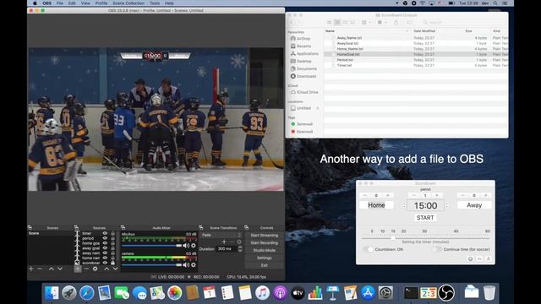Open the Fade transition dropdown
Image resolution: width=541 pixels, height=304 pixels.
(x=221, y=235)
